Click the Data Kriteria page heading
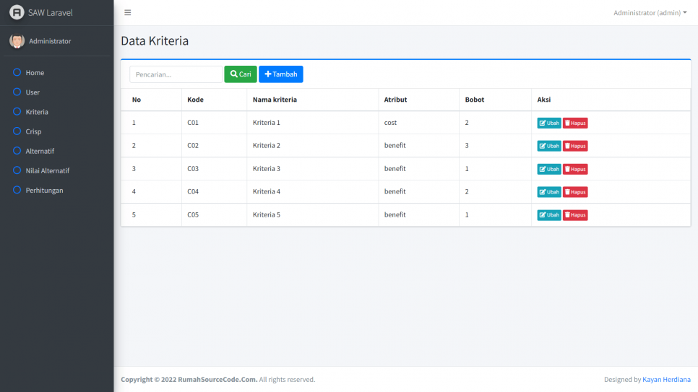Image resolution: width=698 pixels, height=392 pixels. (155, 41)
